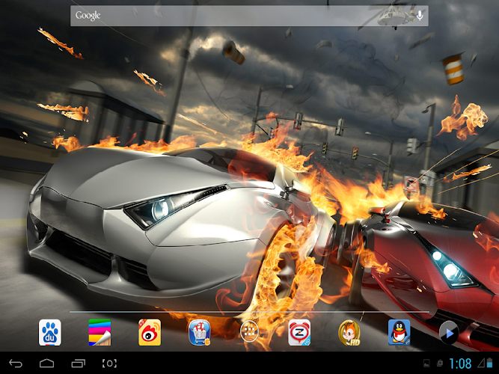Viewport: 499px width, 374px height.
Task: Open the Baidu paw app
Action: [x=50, y=333]
